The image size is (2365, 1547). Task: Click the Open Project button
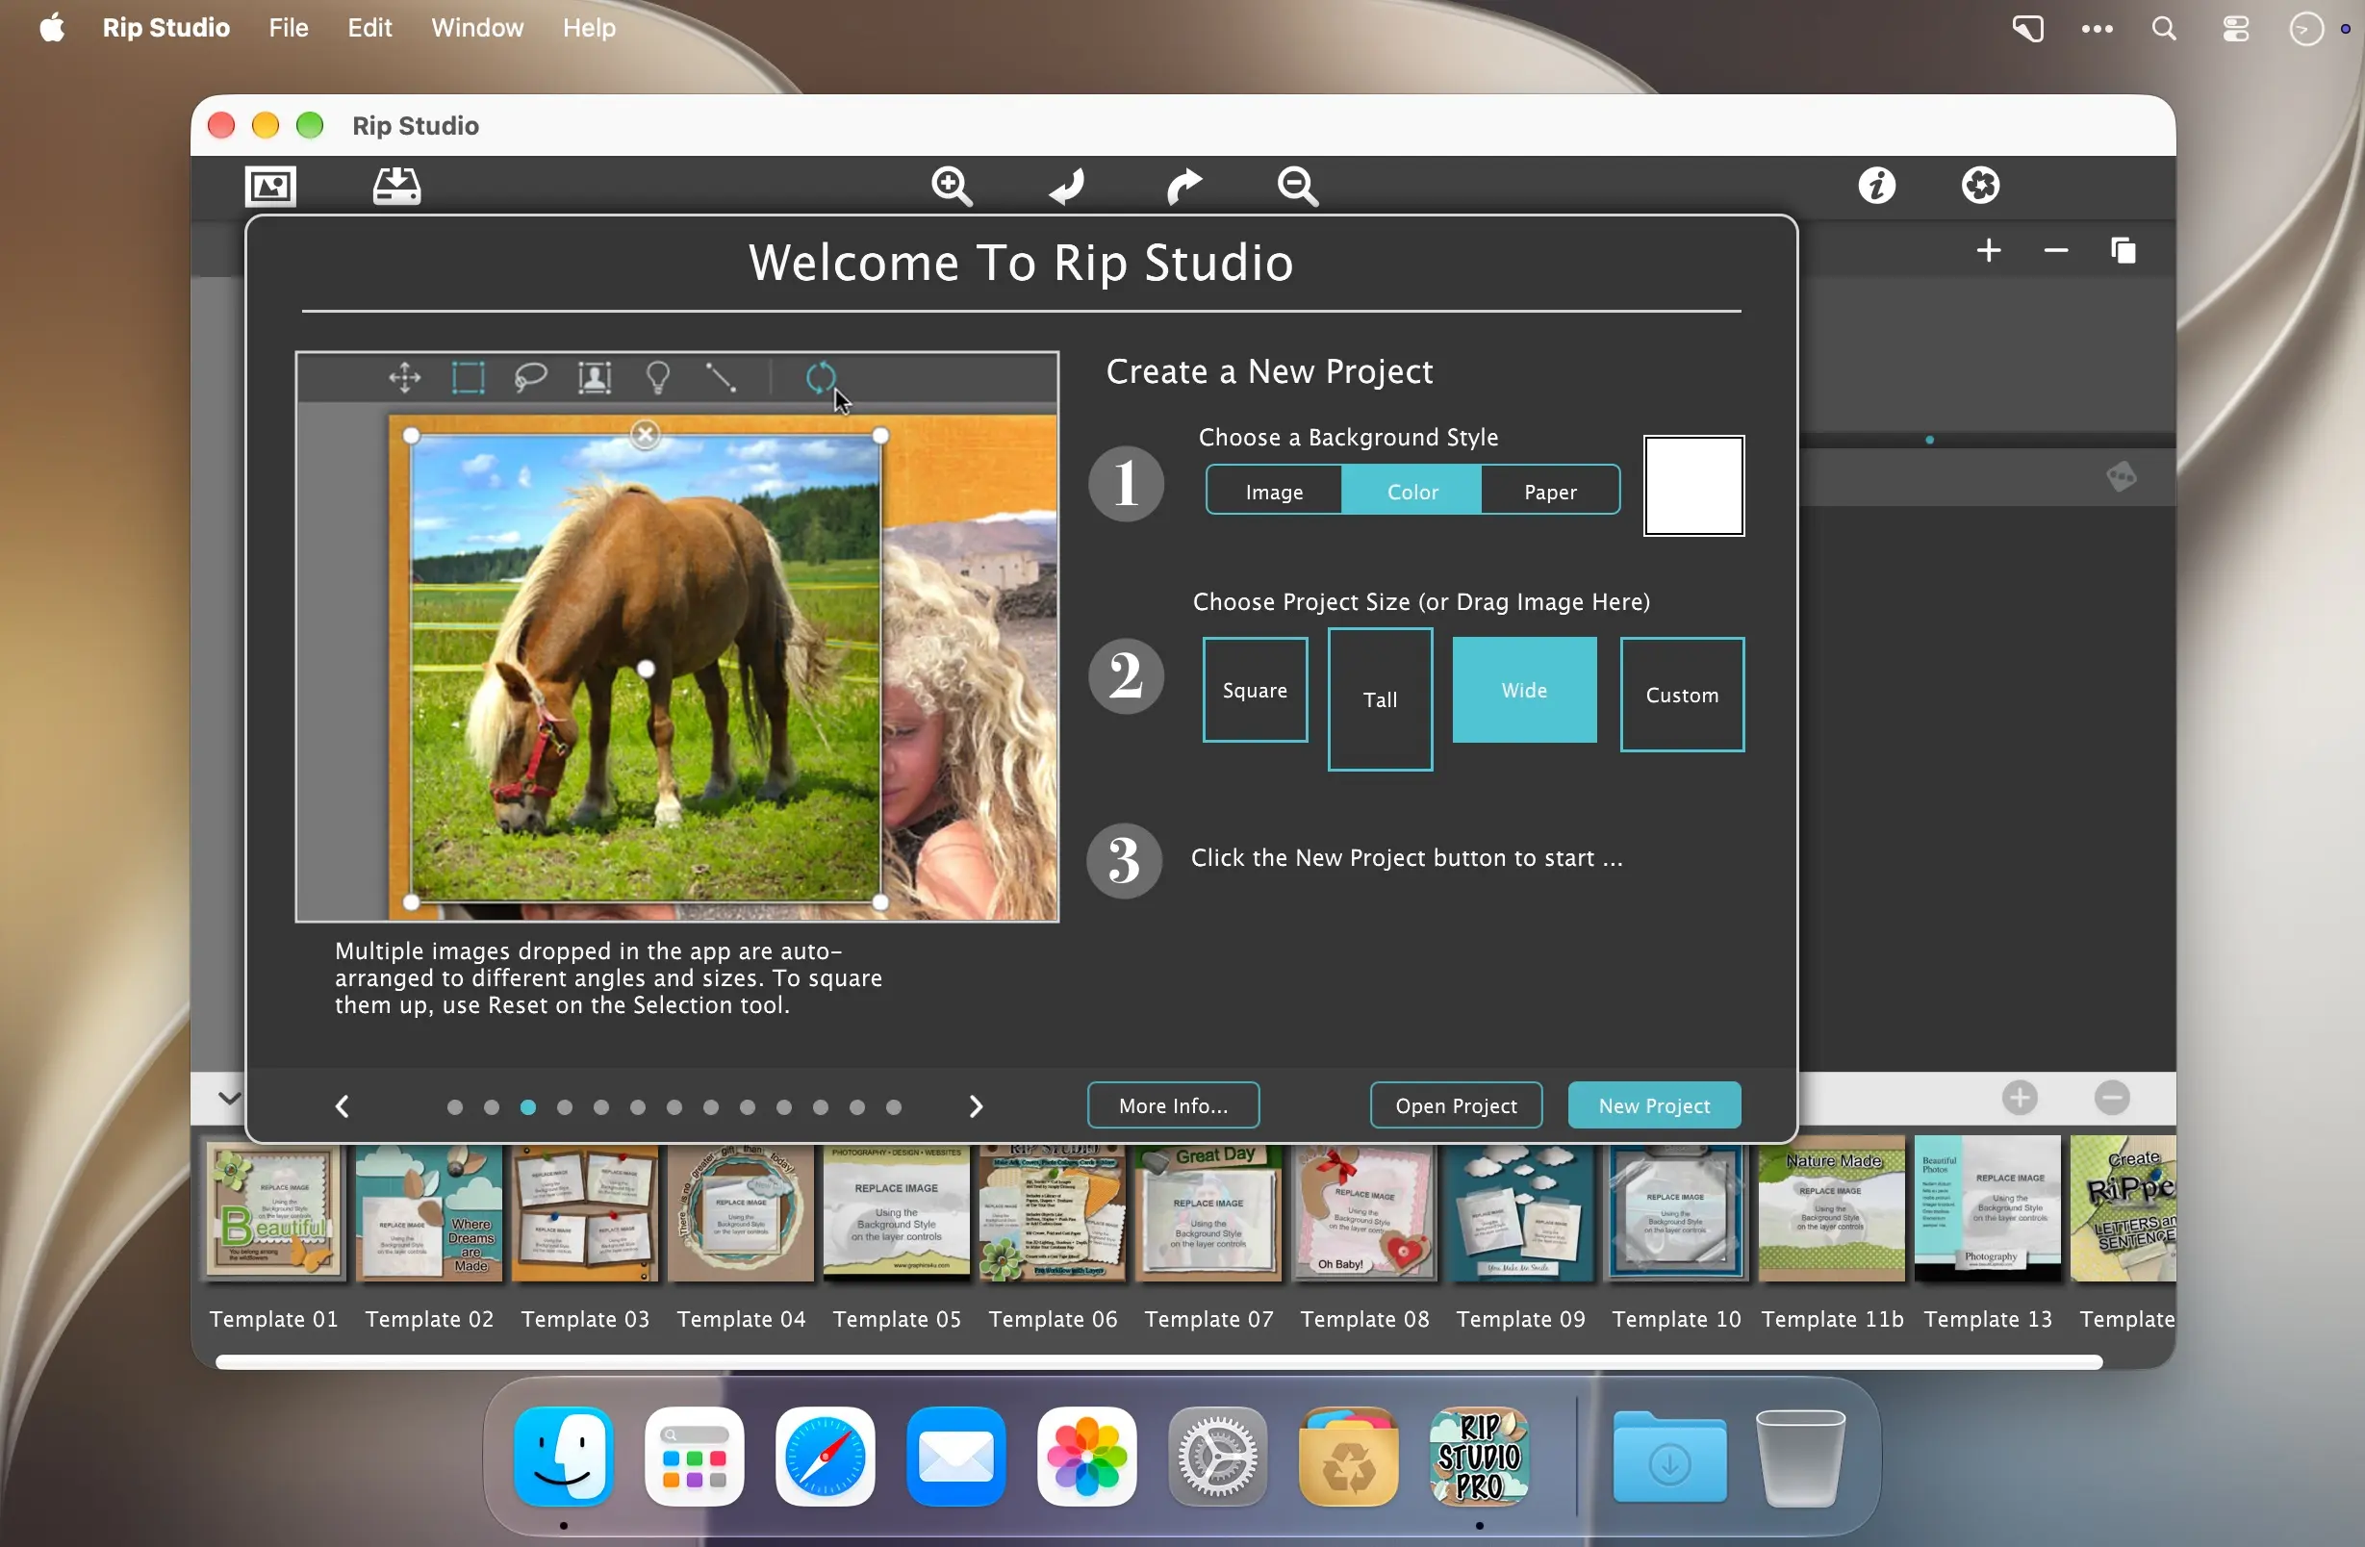click(1456, 1104)
